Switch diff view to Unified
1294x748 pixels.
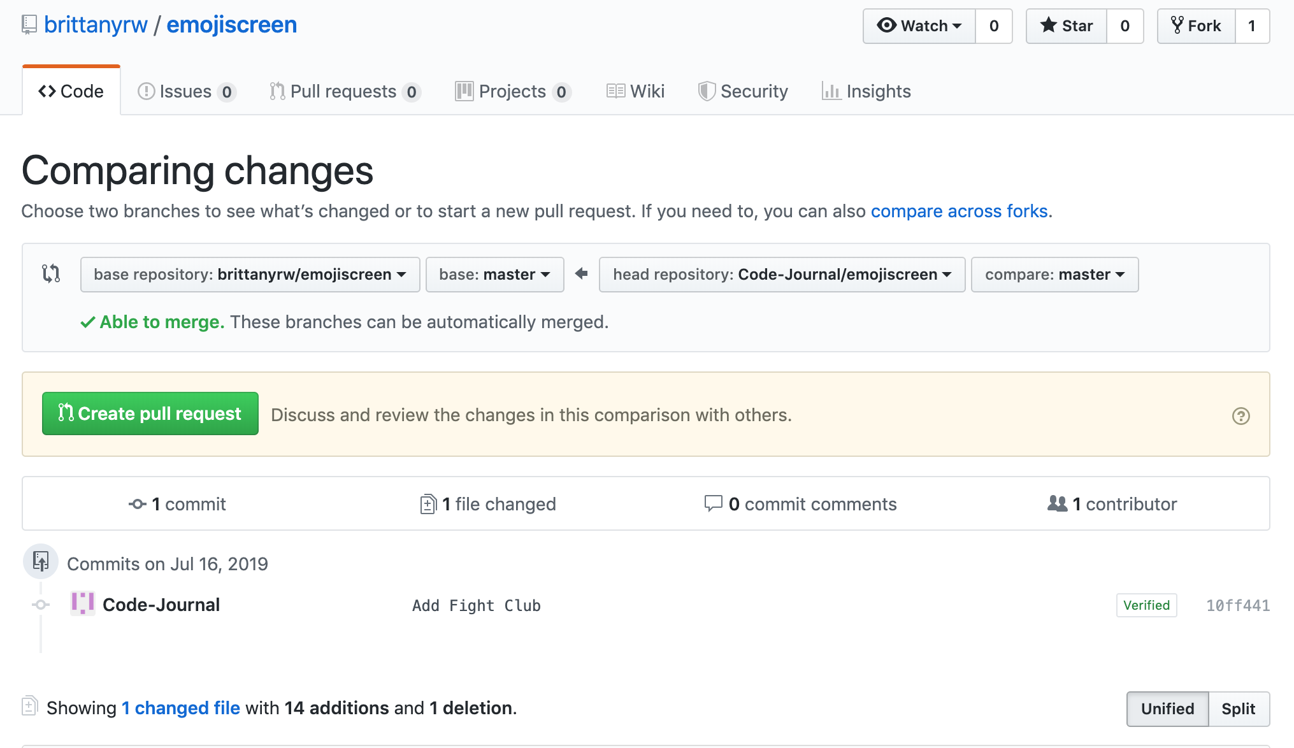[1167, 708]
